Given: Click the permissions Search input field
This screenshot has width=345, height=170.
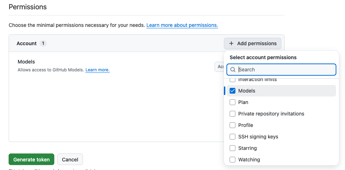Looking at the screenshot, I should [x=284, y=70].
